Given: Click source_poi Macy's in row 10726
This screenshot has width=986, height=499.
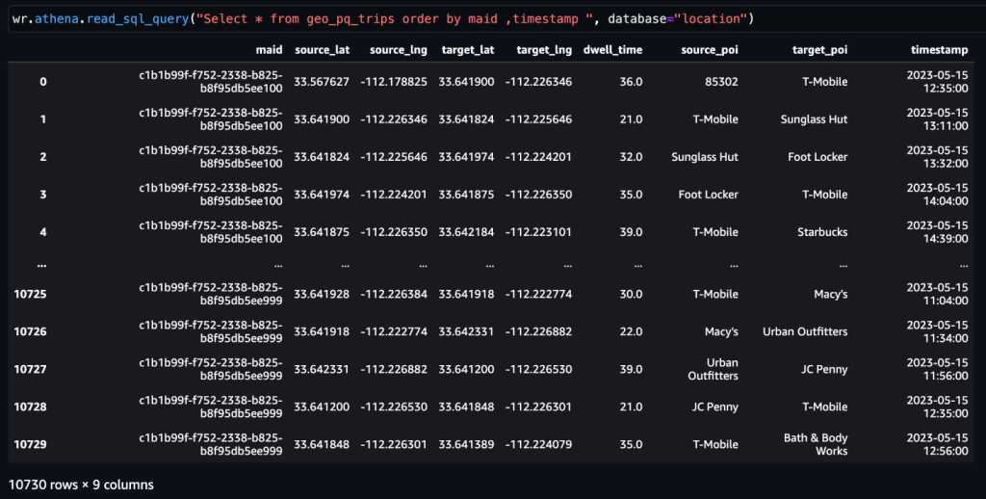Looking at the screenshot, I should [x=721, y=331].
